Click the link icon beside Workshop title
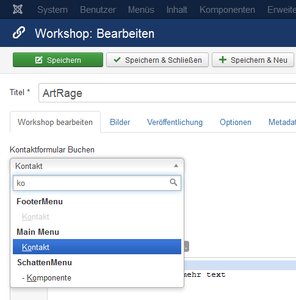Screen dimensions: 296x300 click(19, 32)
